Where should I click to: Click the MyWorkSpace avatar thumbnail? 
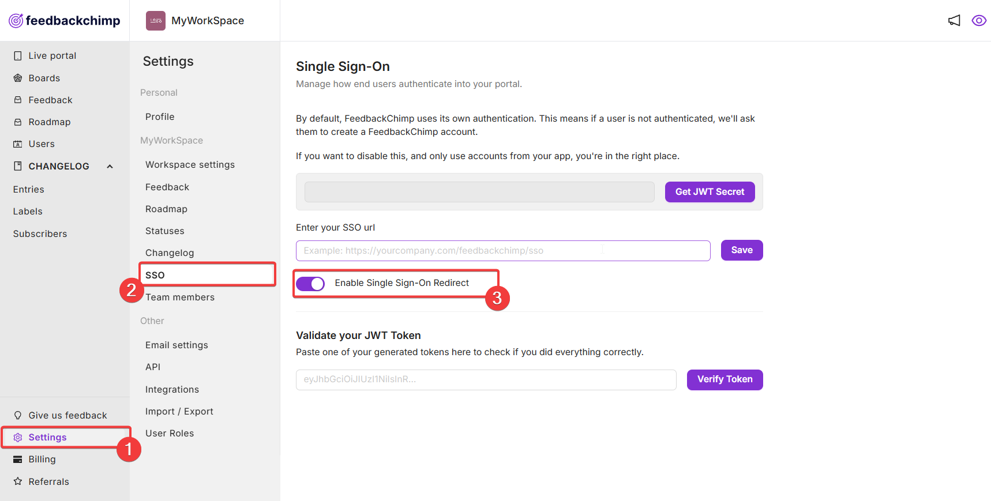[x=156, y=21]
